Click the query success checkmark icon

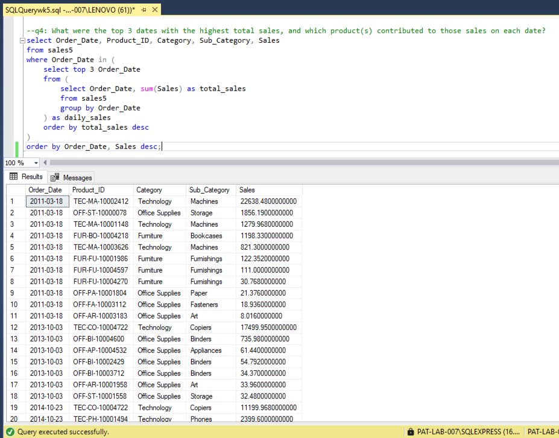coord(10,432)
